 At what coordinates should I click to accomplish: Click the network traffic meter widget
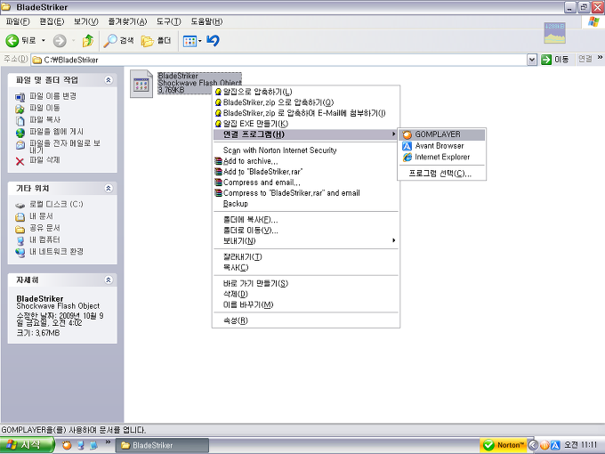coord(554,33)
